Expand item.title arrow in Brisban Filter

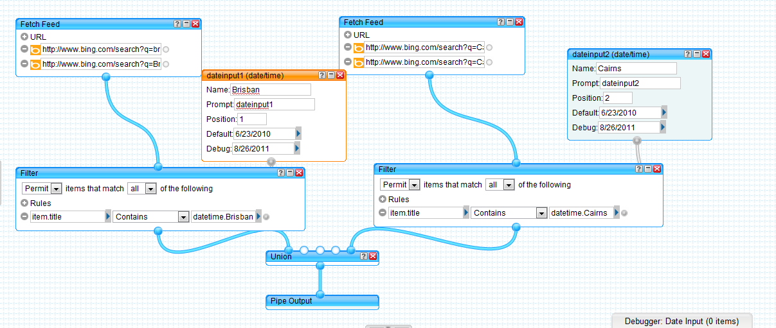pos(108,217)
